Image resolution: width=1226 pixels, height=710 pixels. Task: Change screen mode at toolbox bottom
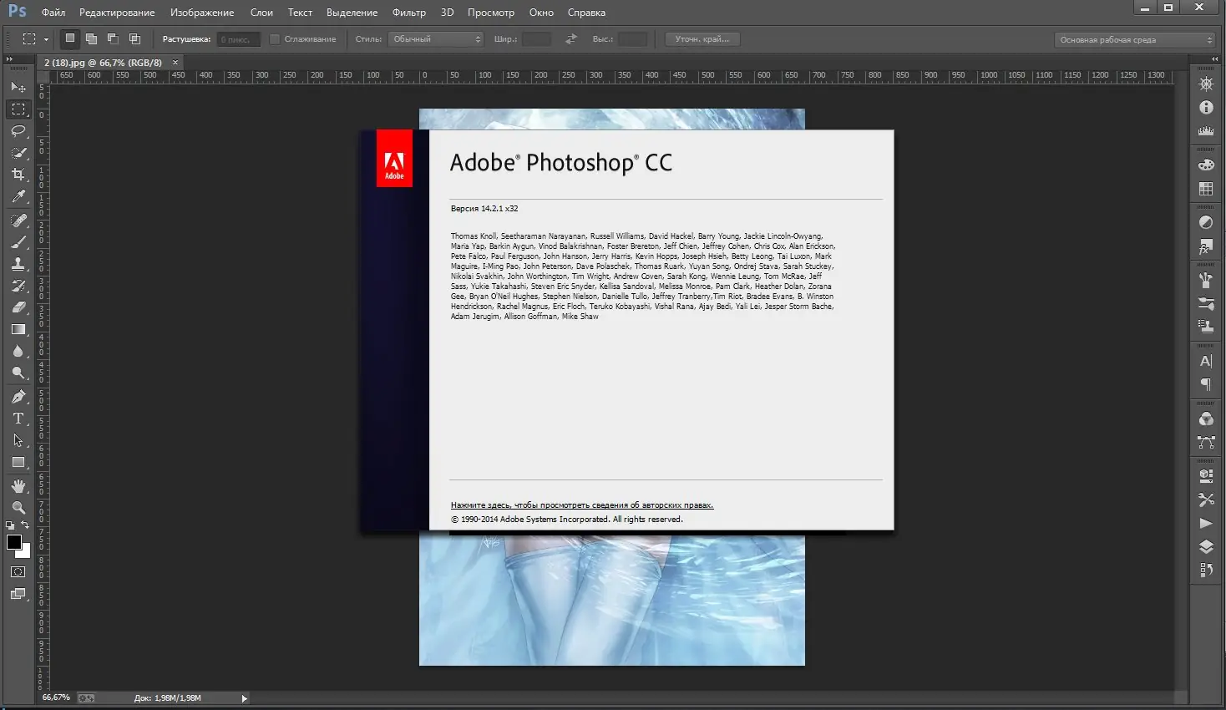[x=18, y=594]
